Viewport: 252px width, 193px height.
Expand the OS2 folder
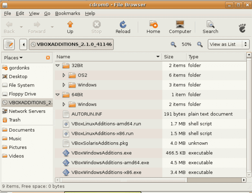pyautogui.click(x=64, y=75)
